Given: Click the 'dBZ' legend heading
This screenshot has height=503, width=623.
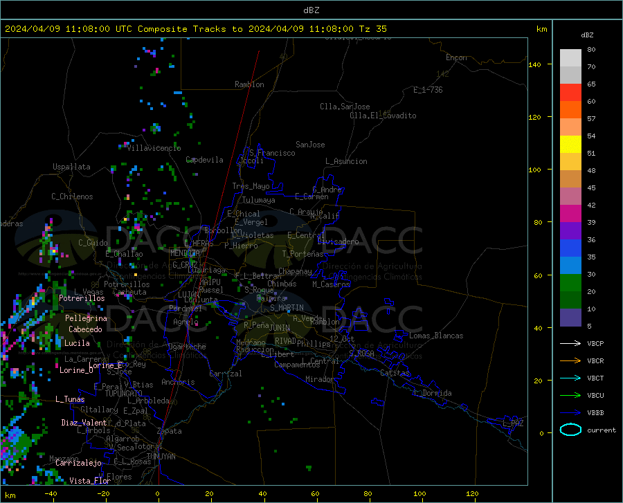Looking at the screenshot, I should click(x=587, y=35).
